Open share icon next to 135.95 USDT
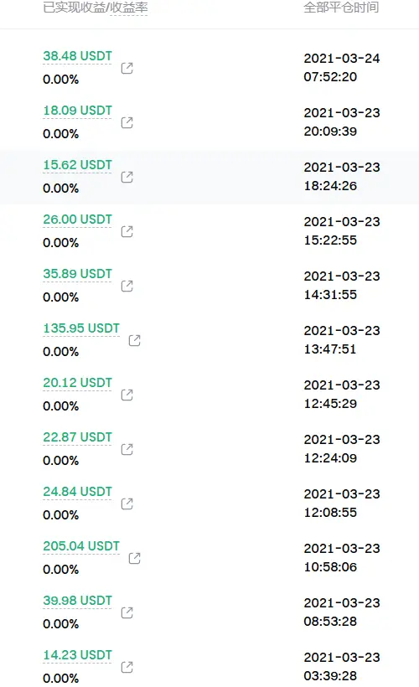 point(135,340)
